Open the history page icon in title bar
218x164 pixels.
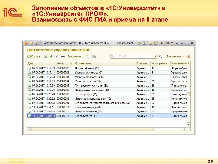pos(144,43)
